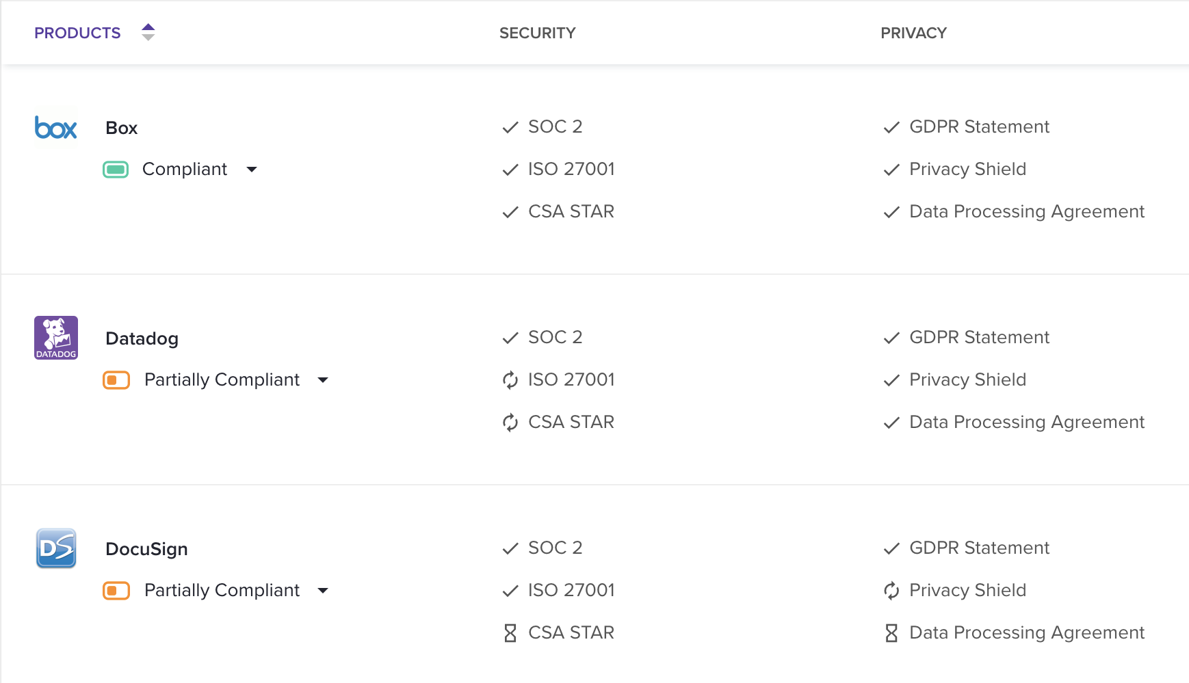1189x683 pixels.
Task: Click the DocuSign product logo
Action: (x=55, y=548)
